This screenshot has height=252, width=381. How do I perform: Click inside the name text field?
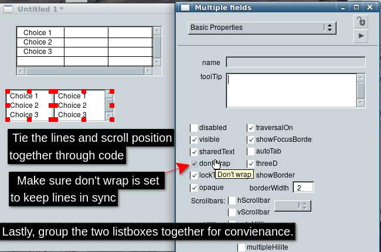295,62
